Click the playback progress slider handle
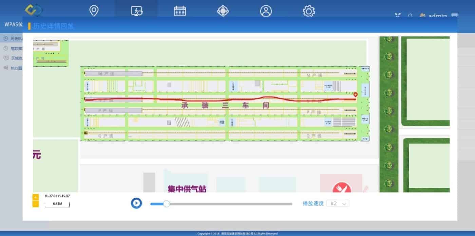Screen dimensions: 475x236 pyautogui.click(x=166, y=204)
